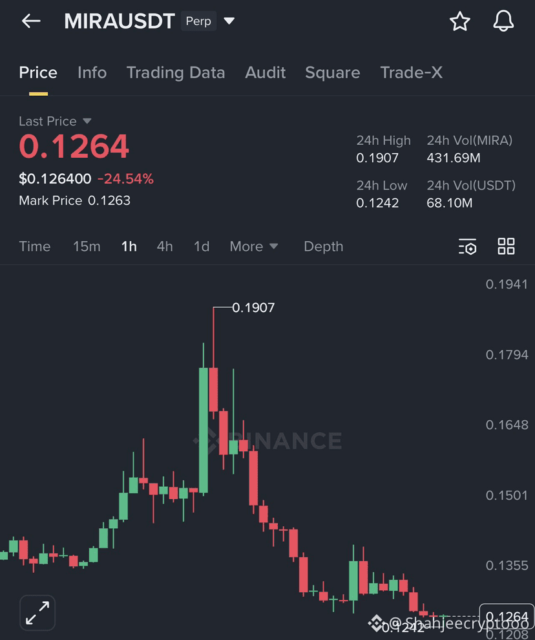Open Depth view of the order book
The image size is (535, 640).
tap(323, 246)
